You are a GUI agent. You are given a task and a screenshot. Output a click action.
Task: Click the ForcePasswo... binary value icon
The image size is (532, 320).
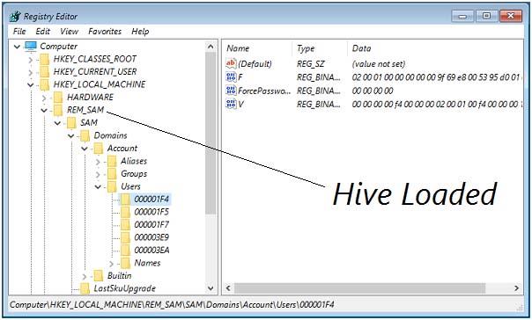coord(231,91)
